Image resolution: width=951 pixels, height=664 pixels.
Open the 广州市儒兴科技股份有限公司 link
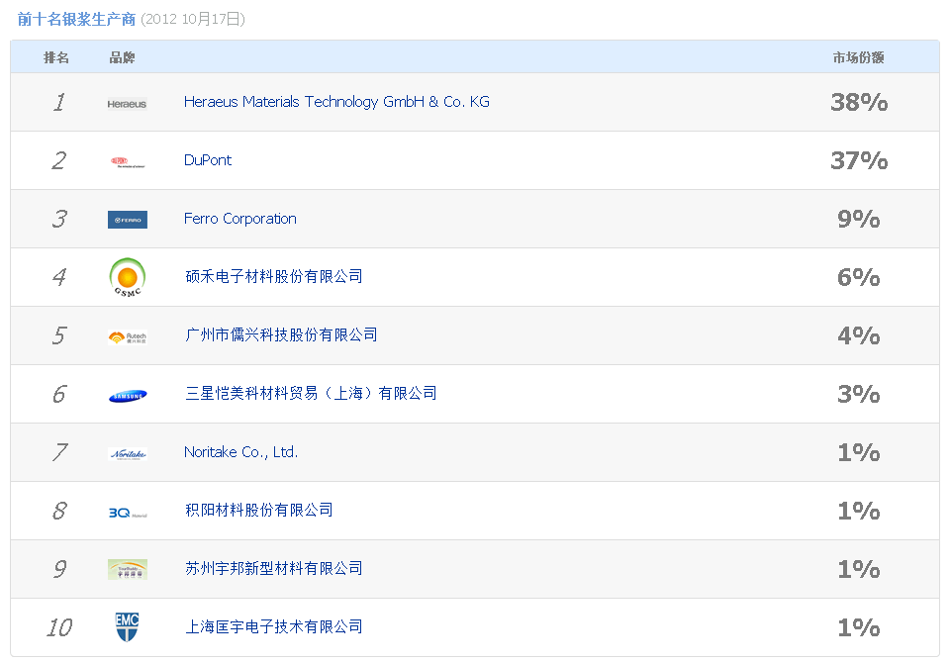(281, 334)
